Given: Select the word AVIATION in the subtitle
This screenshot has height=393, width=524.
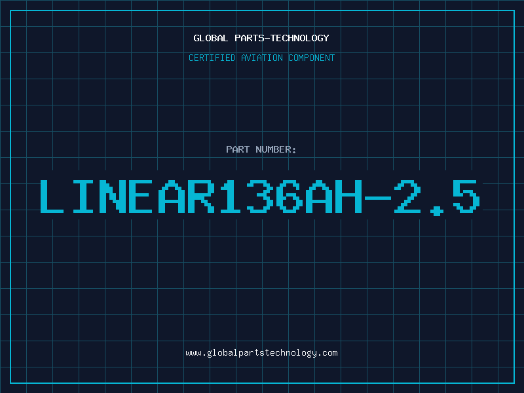Looking at the screenshot, I should click(x=262, y=58).
